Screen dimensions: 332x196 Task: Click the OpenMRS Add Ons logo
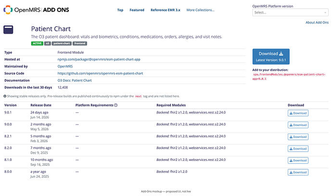(36, 10)
